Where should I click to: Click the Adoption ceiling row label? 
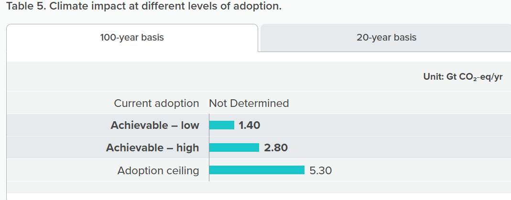(x=158, y=170)
